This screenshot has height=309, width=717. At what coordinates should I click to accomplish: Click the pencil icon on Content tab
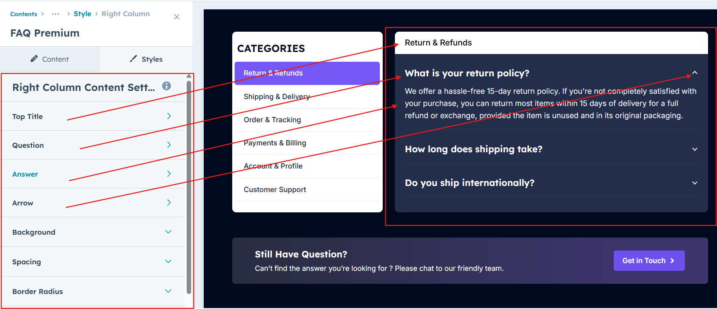pyautogui.click(x=34, y=59)
